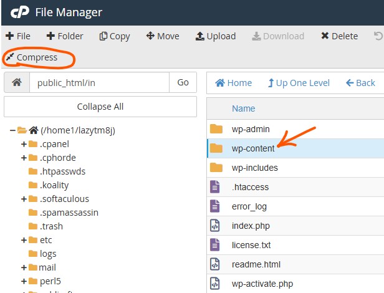The image size is (384, 293).
Task: Click the Back navigation link
Action: pos(360,83)
